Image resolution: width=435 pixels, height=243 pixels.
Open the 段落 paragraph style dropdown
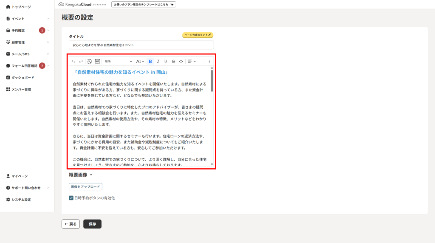[118, 61]
